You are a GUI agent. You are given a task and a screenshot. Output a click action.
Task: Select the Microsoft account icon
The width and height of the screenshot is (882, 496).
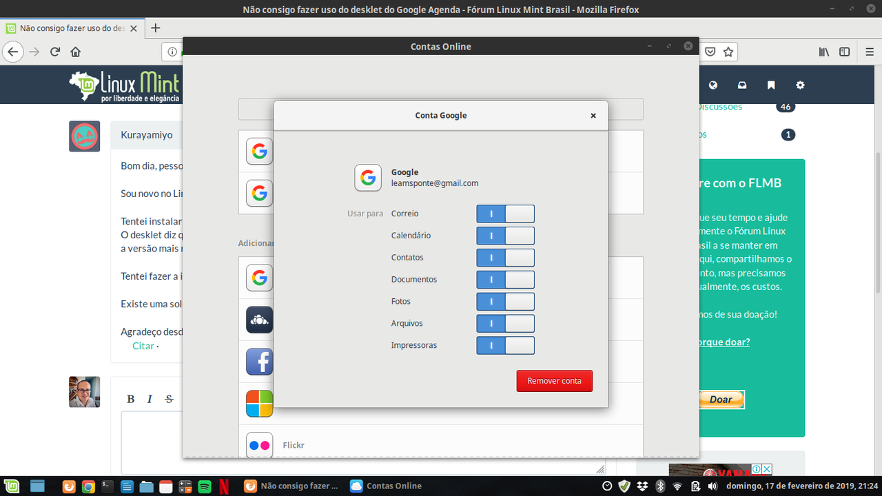[x=260, y=404]
